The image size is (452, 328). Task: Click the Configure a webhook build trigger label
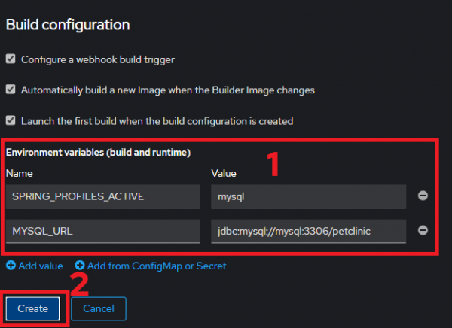pos(98,59)
